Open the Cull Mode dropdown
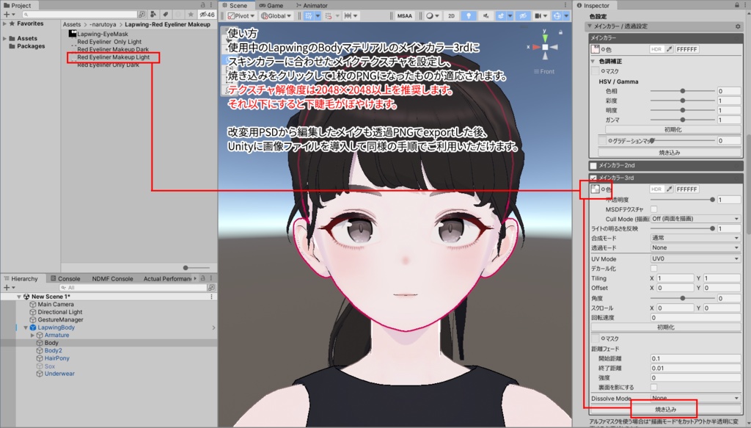Viewport: 751px width, 428px height. click(x=695, y=219)
